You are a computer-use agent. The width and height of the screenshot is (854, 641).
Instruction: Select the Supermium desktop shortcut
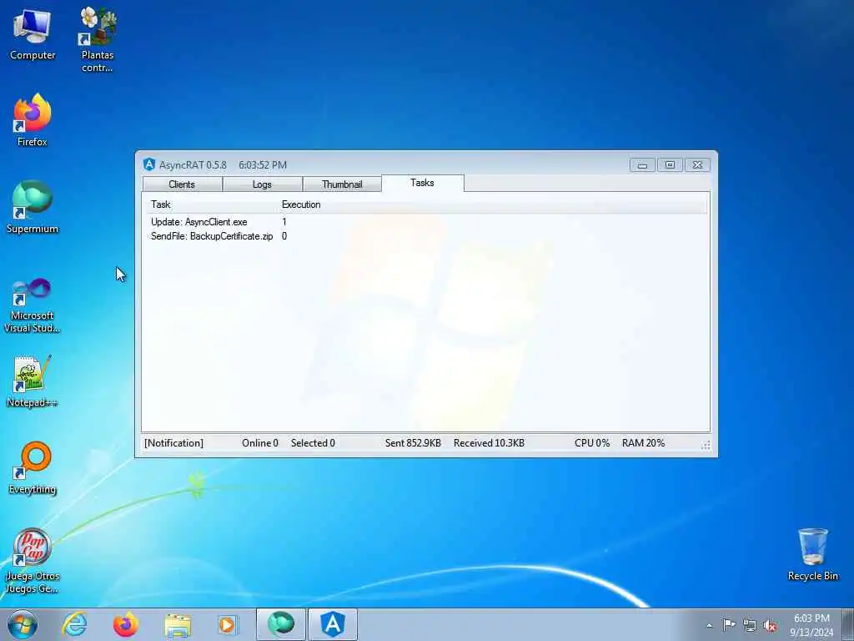33,207
